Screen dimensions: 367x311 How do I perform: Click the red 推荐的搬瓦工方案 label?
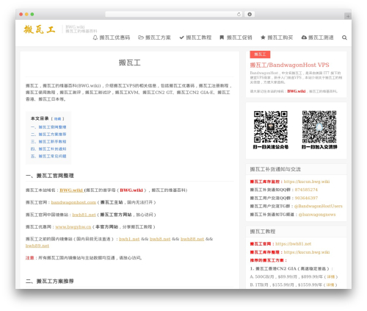click(268, 260)
